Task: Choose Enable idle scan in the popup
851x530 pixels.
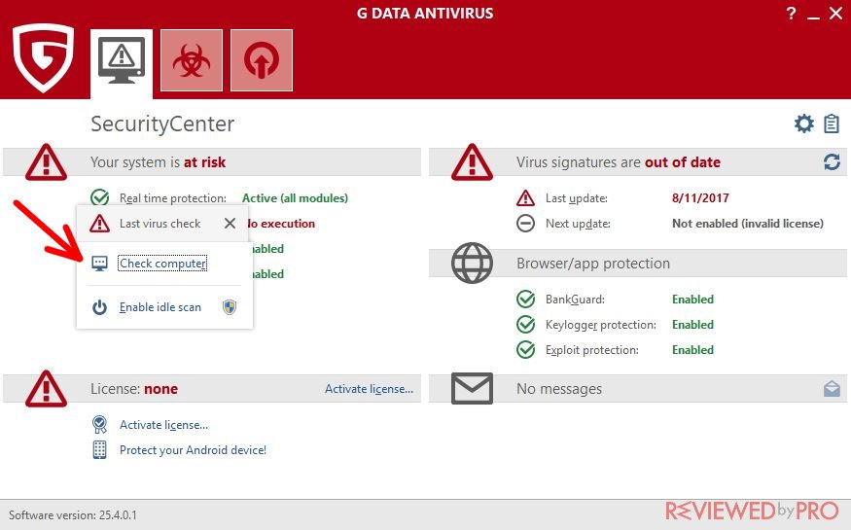Action: coord(160,307)
